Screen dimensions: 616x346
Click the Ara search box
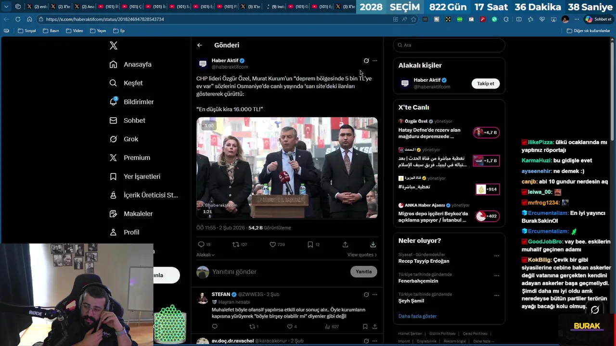point(449,45)
